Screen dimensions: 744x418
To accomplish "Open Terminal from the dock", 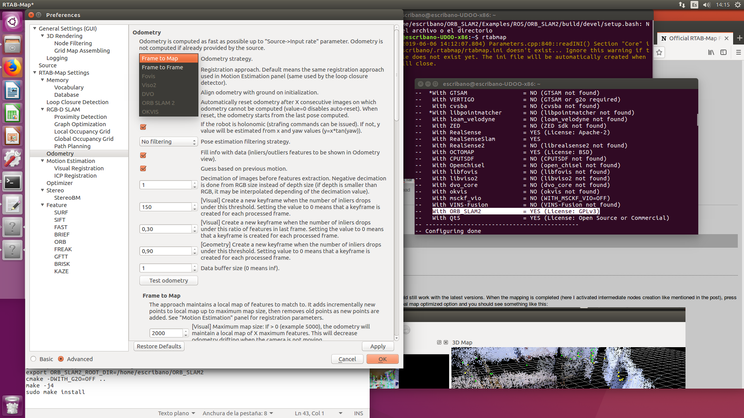I will 12,182.
